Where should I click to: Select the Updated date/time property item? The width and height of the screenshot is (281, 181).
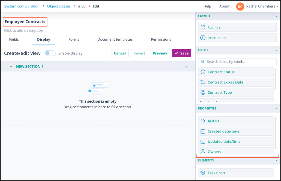point(236,142)
